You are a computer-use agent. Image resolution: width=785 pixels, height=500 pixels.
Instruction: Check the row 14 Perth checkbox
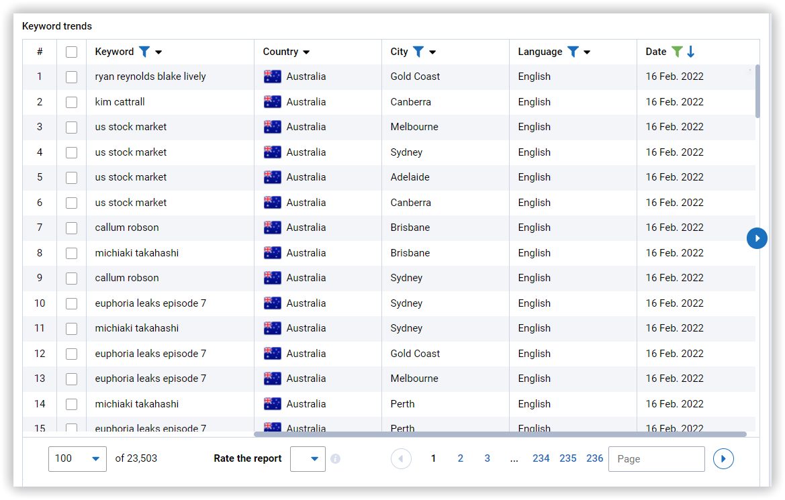tap(72, 404)
